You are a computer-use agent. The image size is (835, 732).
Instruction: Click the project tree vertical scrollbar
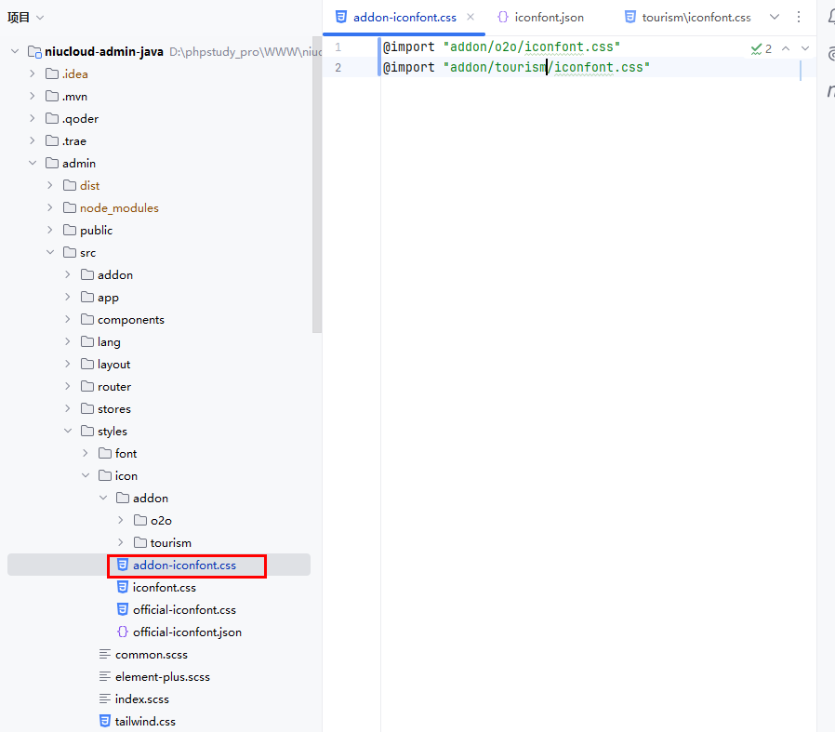[x=317, y=186]
